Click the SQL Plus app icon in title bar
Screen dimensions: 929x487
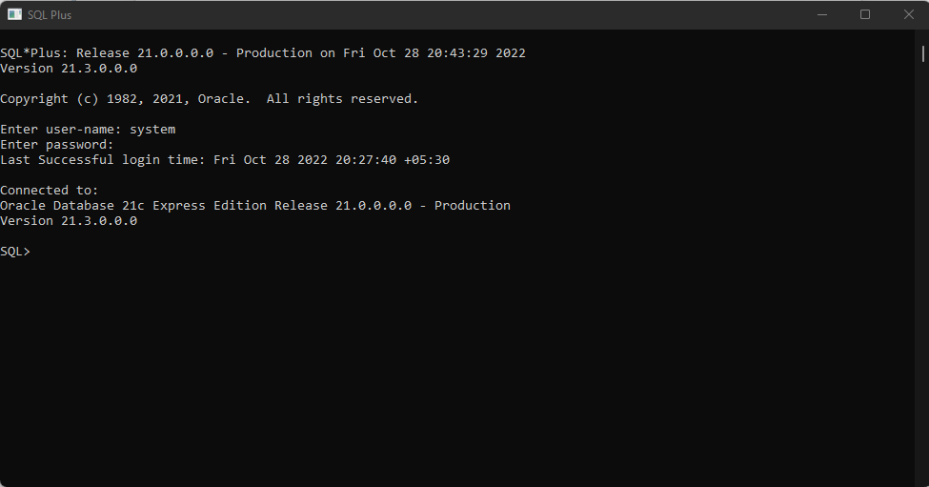(x=14, y=14)
